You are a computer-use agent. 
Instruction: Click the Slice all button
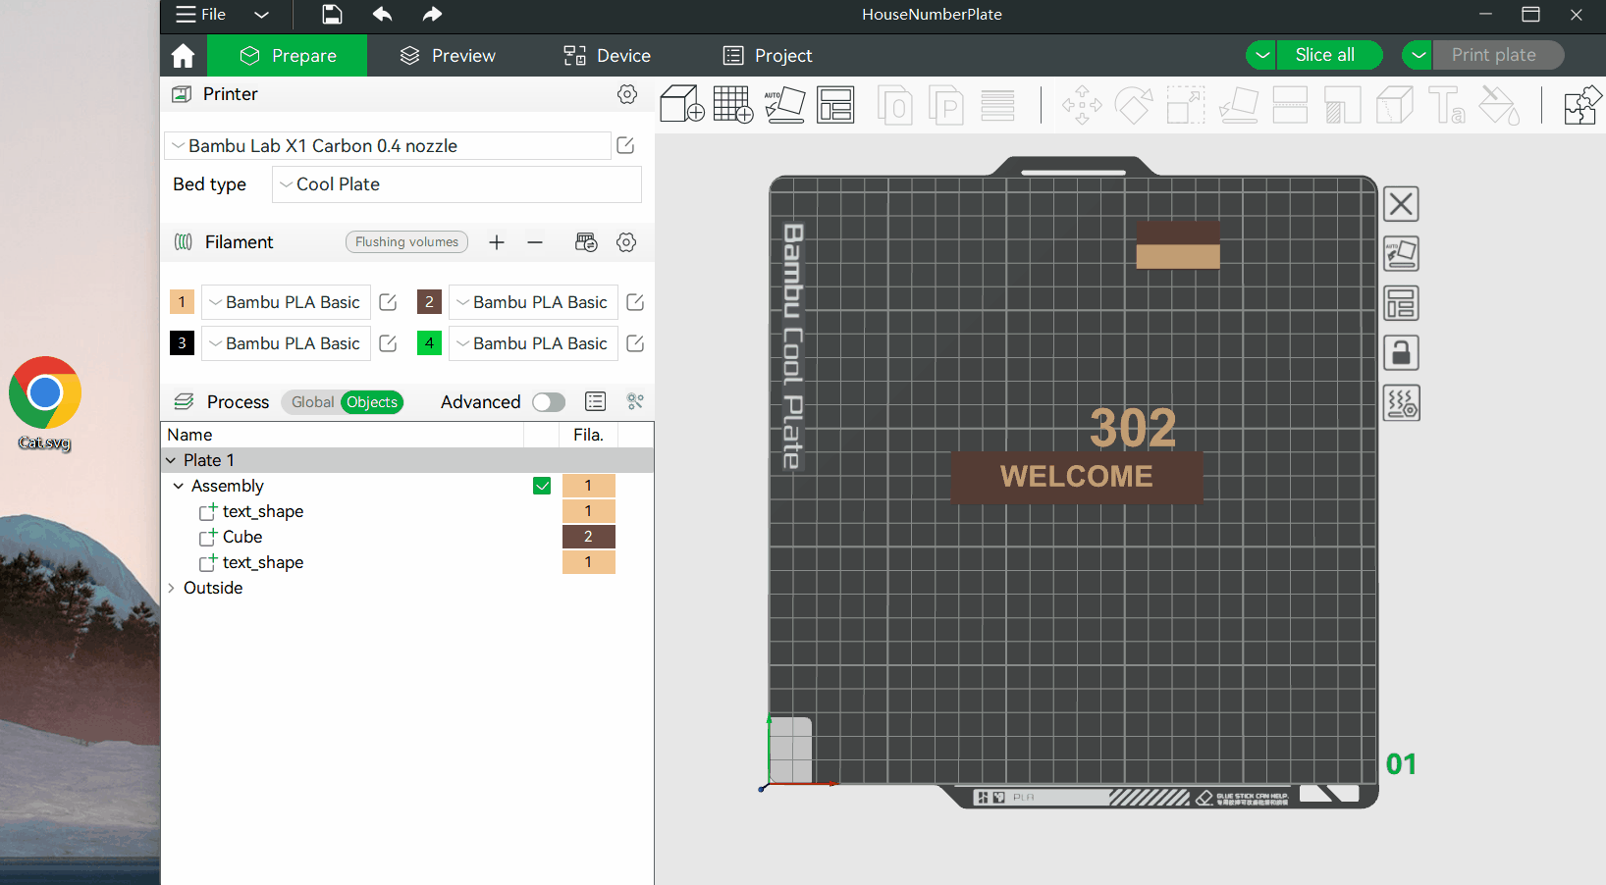1329,55
